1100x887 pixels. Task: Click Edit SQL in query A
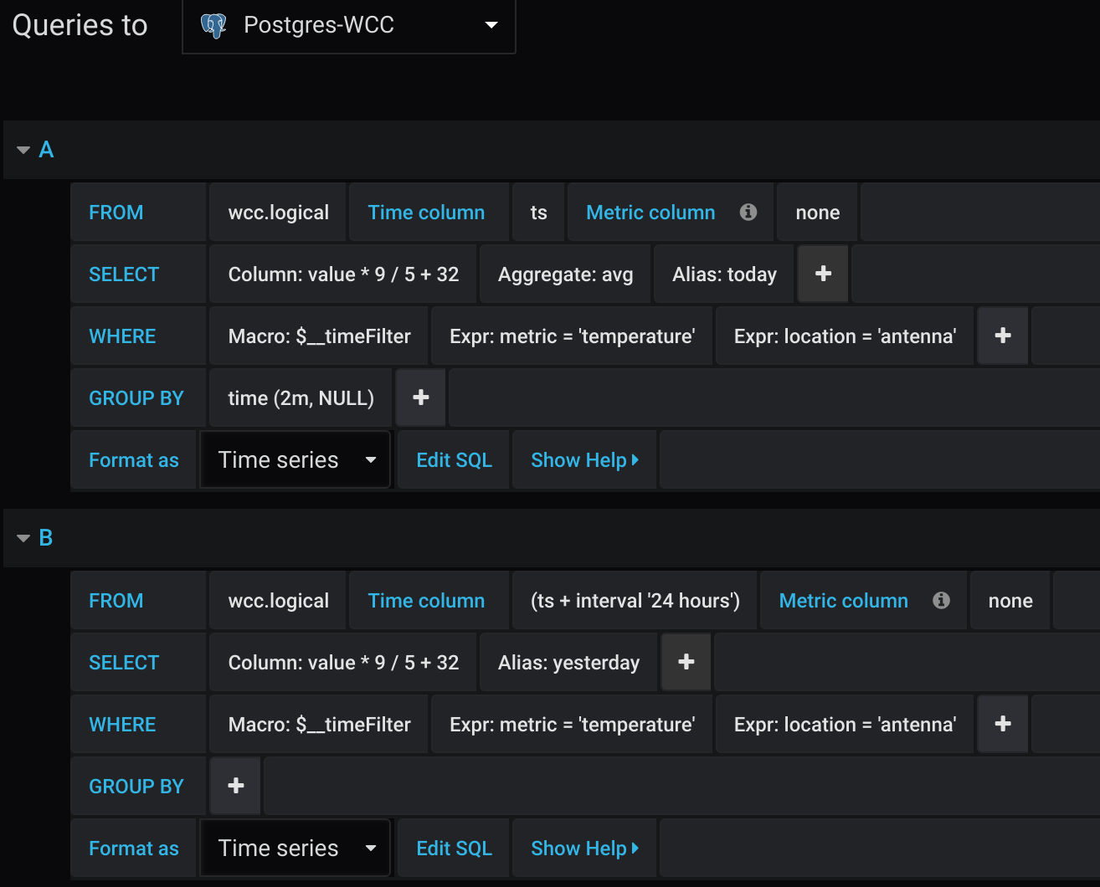[x=454, y=459]
